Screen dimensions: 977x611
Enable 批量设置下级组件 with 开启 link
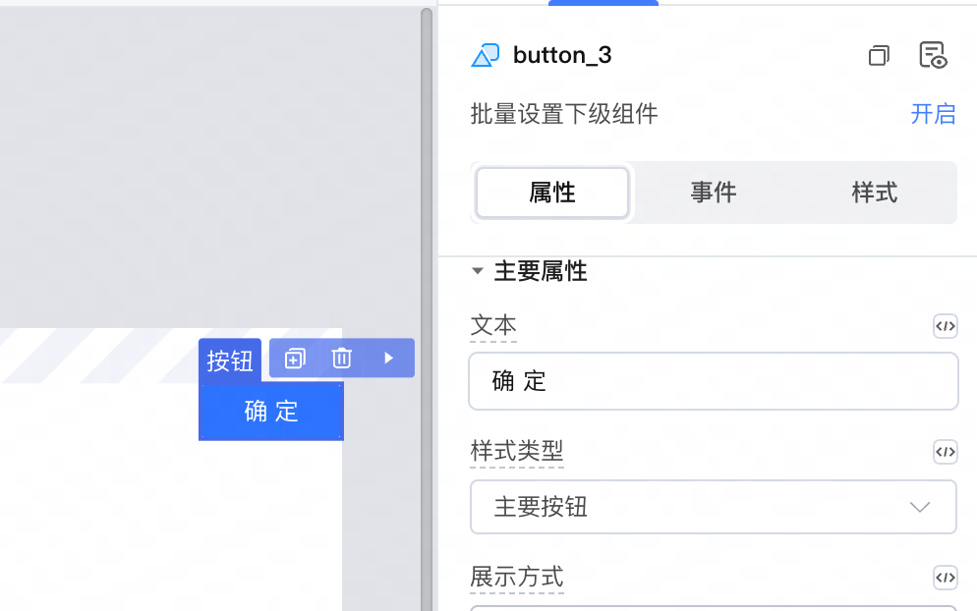[x=933, y=114]
